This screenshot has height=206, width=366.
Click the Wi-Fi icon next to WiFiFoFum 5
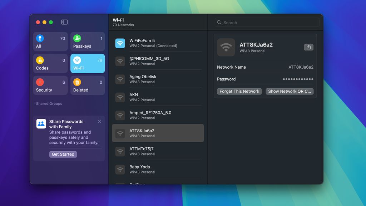tap(120, 43)
